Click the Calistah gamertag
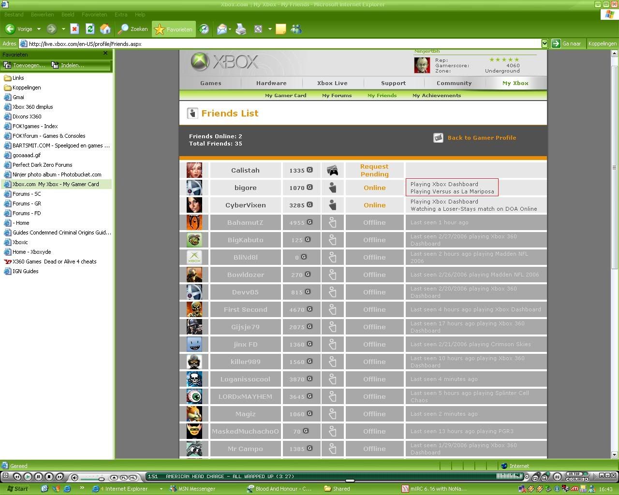The image size is (619, 495). pos(245,170)
